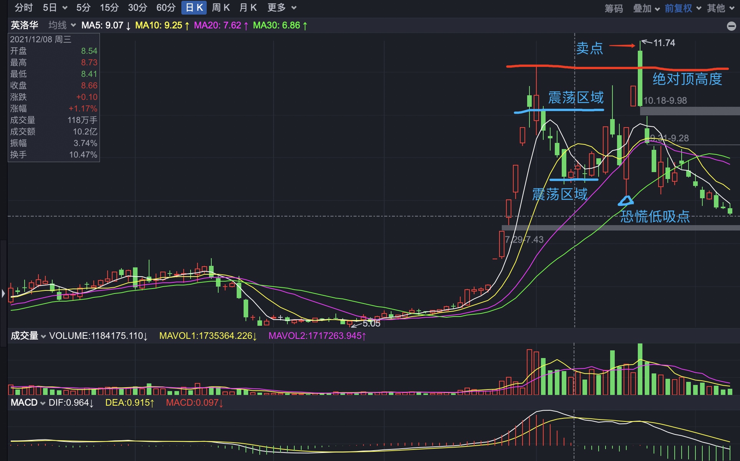Select the 月K monthly chart tab

pyautogui.click(x=248, y=8)
